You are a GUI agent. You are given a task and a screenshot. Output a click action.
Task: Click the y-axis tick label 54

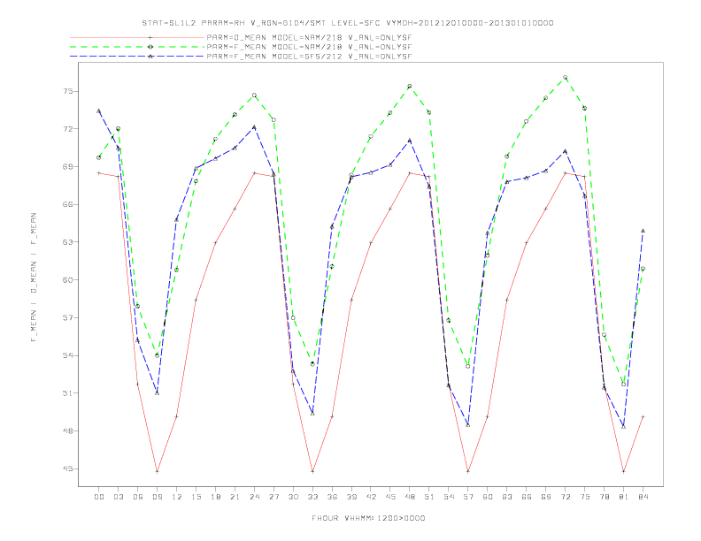pos(68,355)
